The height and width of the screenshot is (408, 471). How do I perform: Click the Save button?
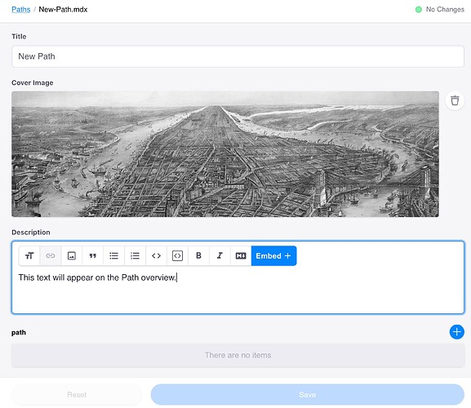coord(308,394)
